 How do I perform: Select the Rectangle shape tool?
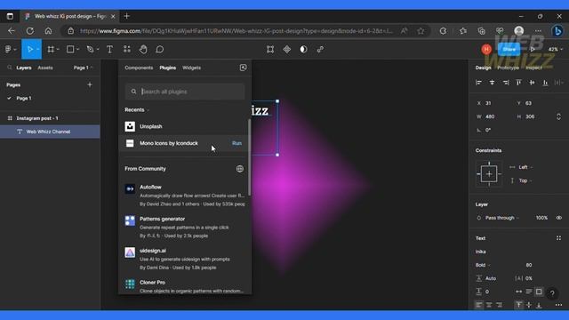click(x=70, y=50)
